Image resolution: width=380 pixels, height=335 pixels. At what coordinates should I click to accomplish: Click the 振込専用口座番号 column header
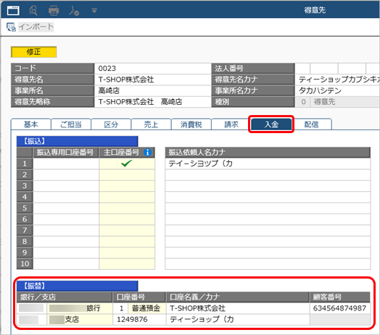[x=66, y=153]
